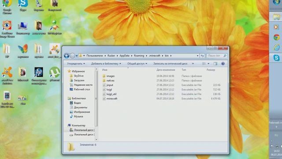The image size is (282, 159).
Task: Expand subfolders arrow after Roaming
Action: tap(147, 56)
